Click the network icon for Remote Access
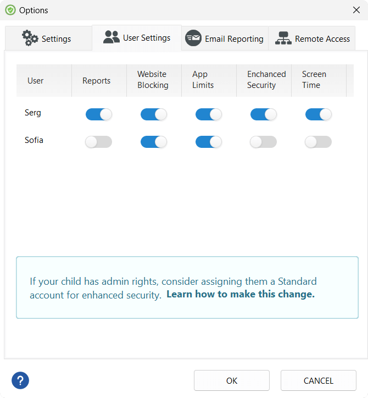The width and height of the screenshot is (368, 398). click(283, 38)
